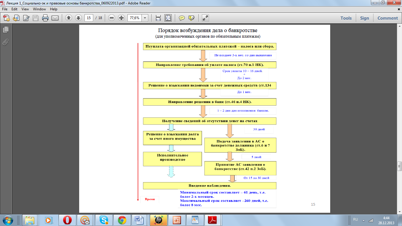Open the View menu

pyautogui.click(x=25, y=9)
